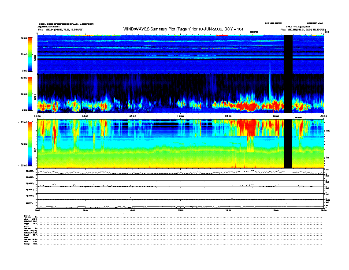Click the TNR status header below the plots
The width and height of the screenshot is (349, 270).
point(26,238)
